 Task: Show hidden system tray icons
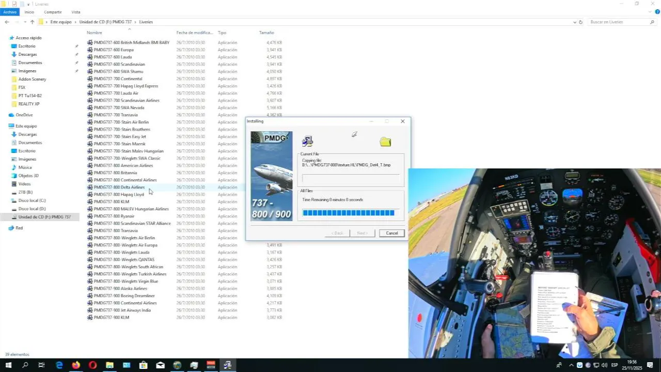pyautogui.click(x=571, y=365)
